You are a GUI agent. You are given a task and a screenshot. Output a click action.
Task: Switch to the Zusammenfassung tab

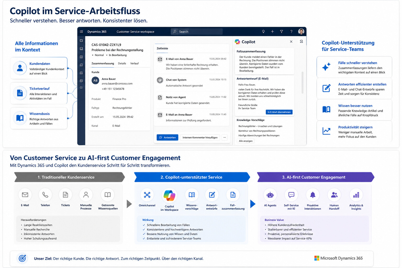[103, 64]
